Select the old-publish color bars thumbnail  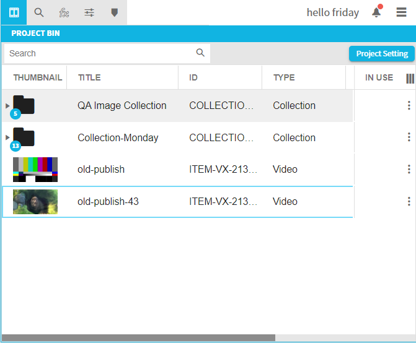click(x=35, y=169)
